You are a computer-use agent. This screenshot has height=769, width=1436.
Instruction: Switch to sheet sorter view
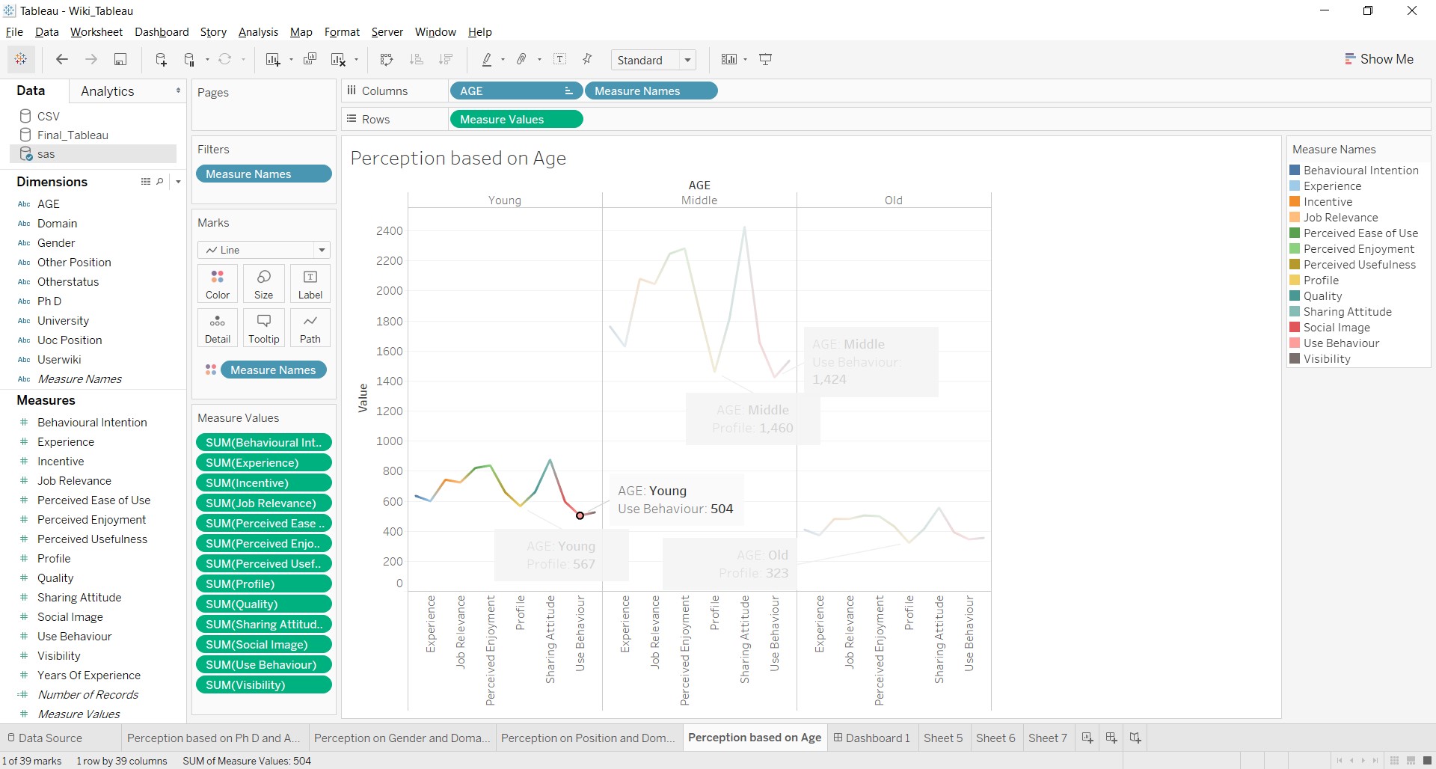(1395, 761)
